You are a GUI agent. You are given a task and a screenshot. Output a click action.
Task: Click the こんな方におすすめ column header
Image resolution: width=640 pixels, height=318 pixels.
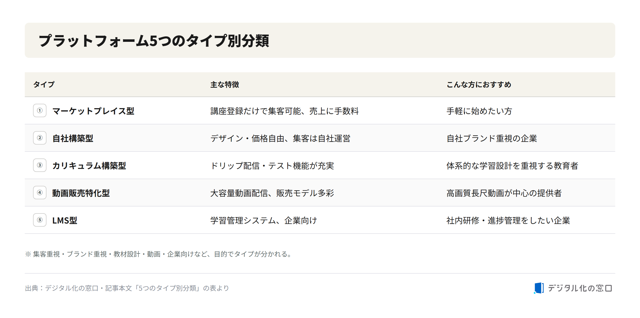tap(479, 84)
